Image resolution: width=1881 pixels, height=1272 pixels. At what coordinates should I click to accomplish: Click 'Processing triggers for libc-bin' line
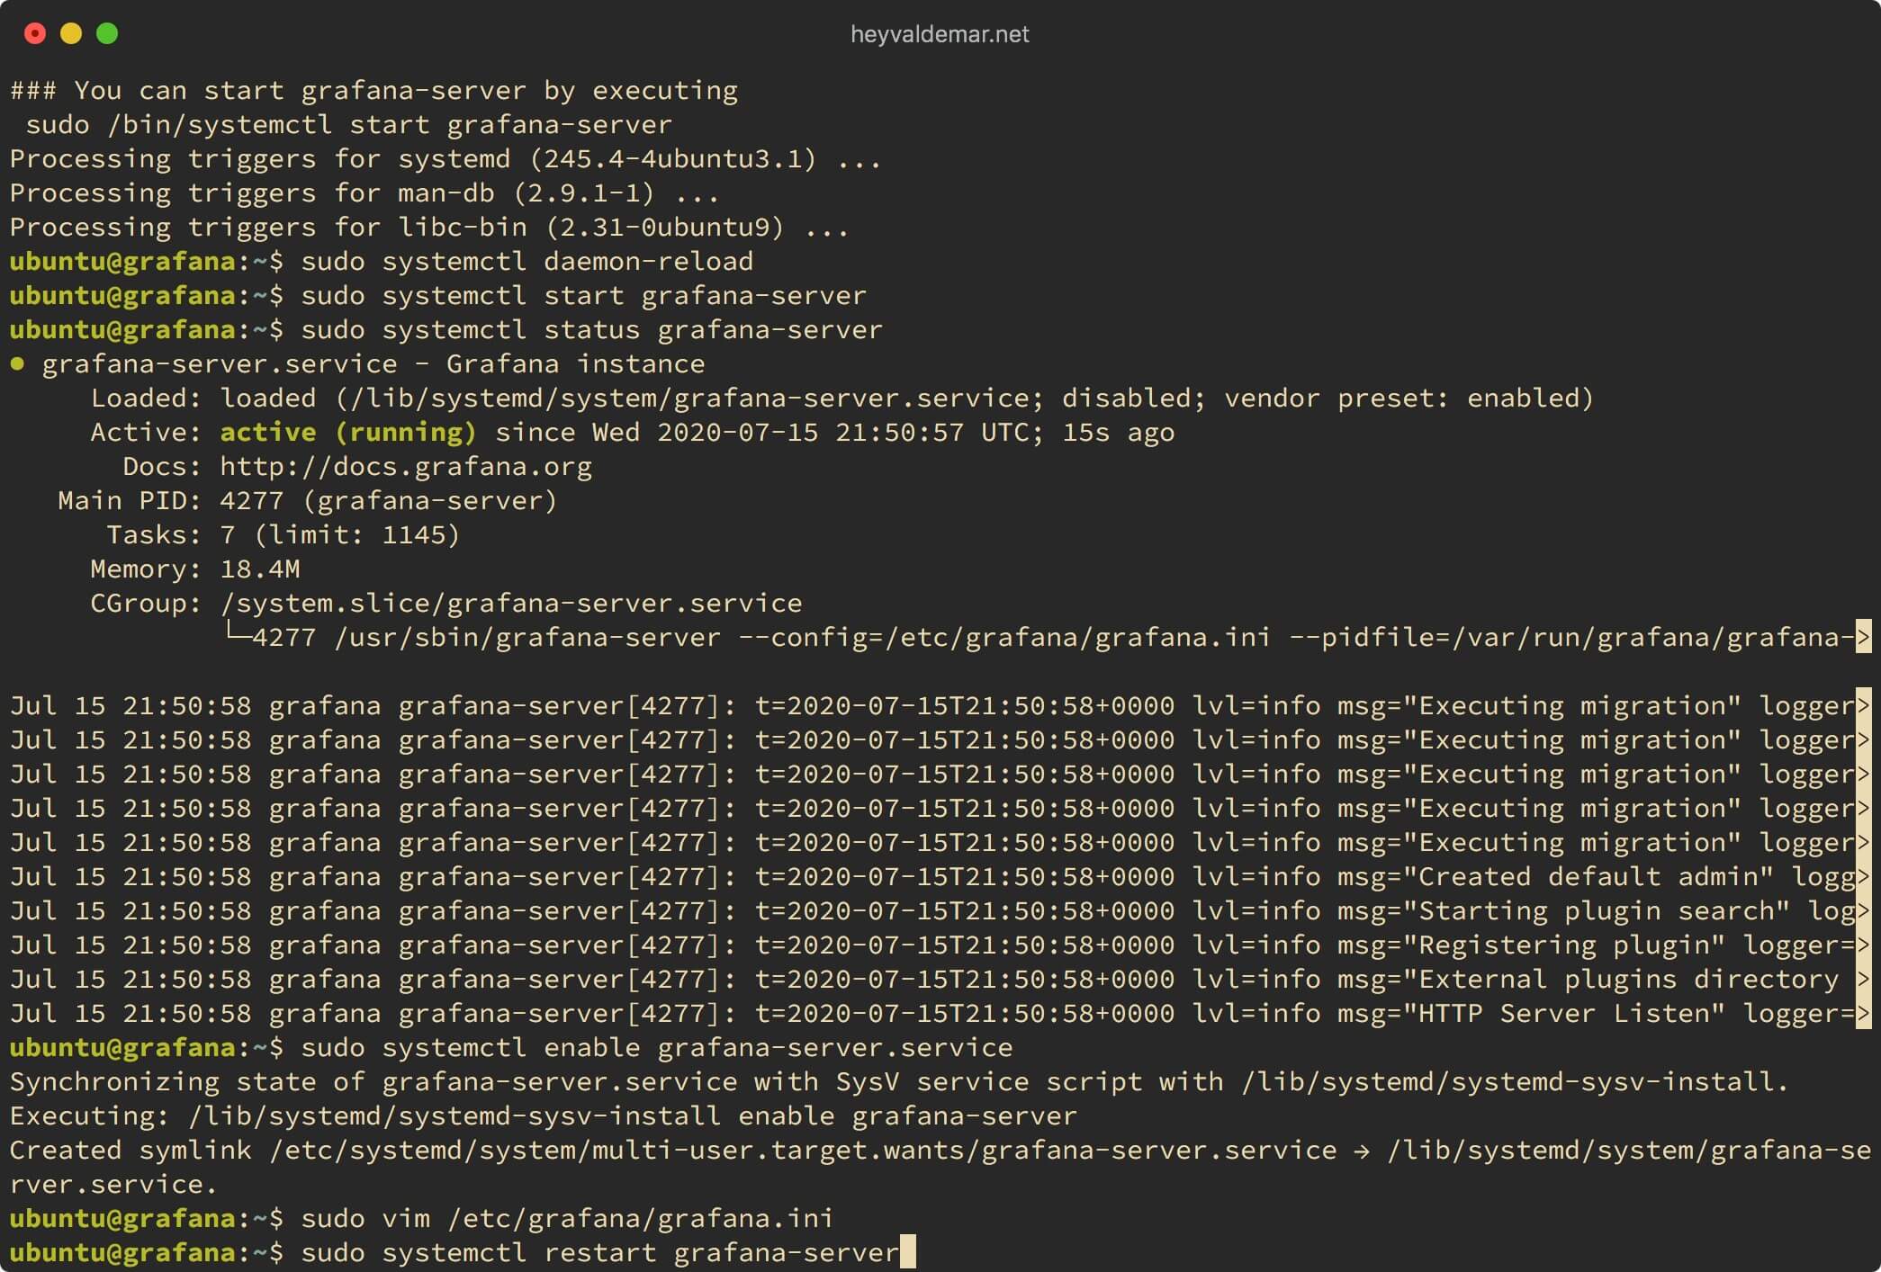(x=429, y=228)
